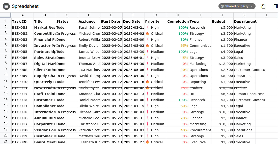Select row 12 header

point(6,88)
